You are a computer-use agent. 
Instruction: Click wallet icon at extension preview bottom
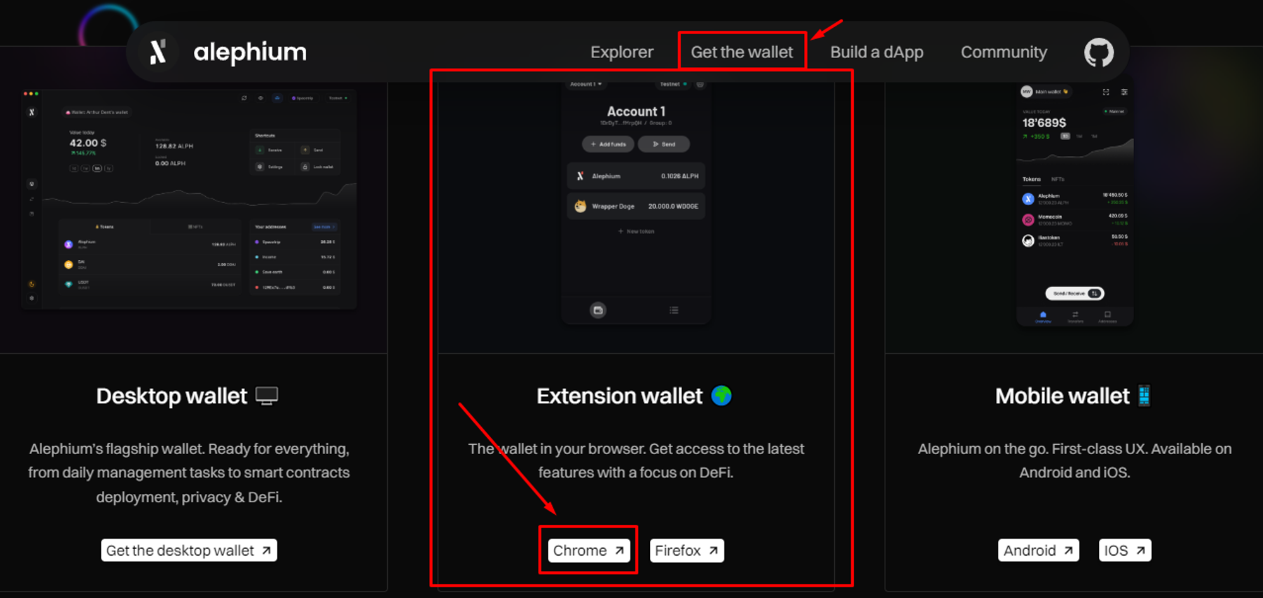[x=598, y=310]
